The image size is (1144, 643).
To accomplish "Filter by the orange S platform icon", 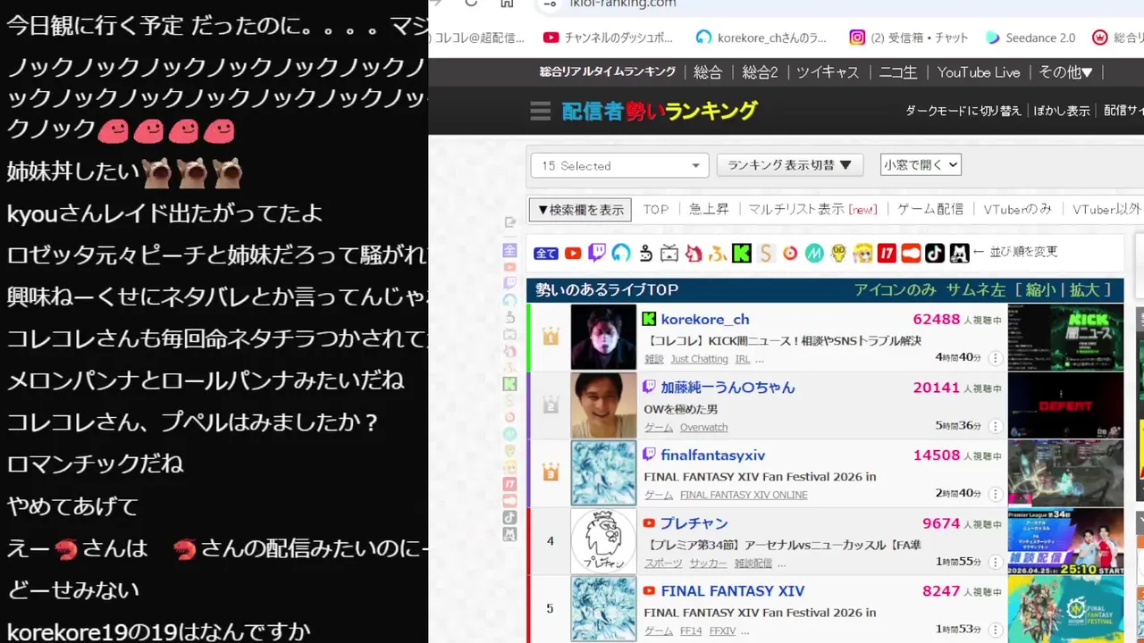I will click(x=765, y=254).
